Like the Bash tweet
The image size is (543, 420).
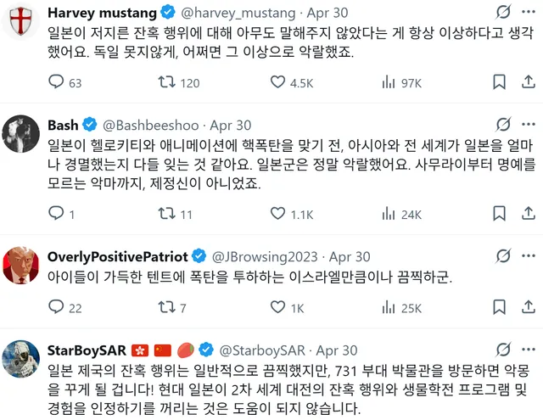point(278,214)
